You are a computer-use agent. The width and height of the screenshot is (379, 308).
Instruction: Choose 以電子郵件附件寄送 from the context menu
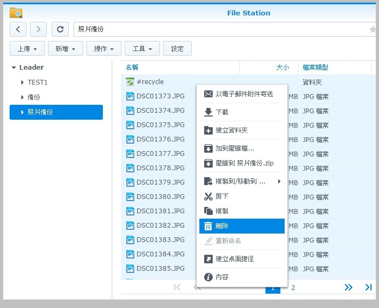pos(241,94)
